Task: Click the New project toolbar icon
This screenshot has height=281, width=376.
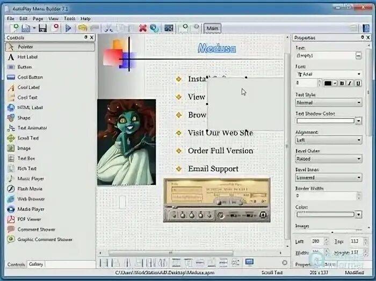Action: [14, 28]
